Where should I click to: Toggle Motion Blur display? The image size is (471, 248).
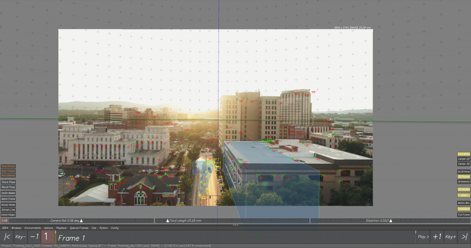pos(464,203)
